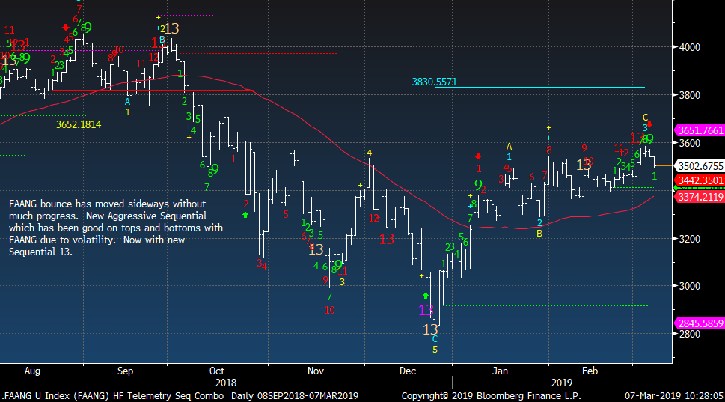Click the magenta 2845.5859 price tag

(x=700, y=323)
